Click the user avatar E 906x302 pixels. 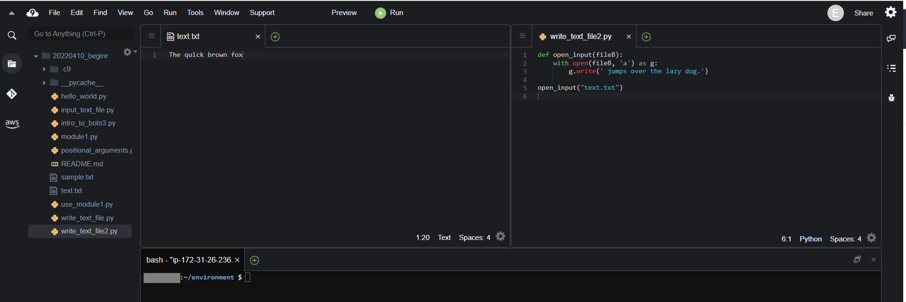pos(835,13)
